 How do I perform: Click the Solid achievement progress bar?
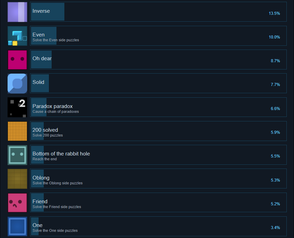pyautogui.click(x=40, y=83)
